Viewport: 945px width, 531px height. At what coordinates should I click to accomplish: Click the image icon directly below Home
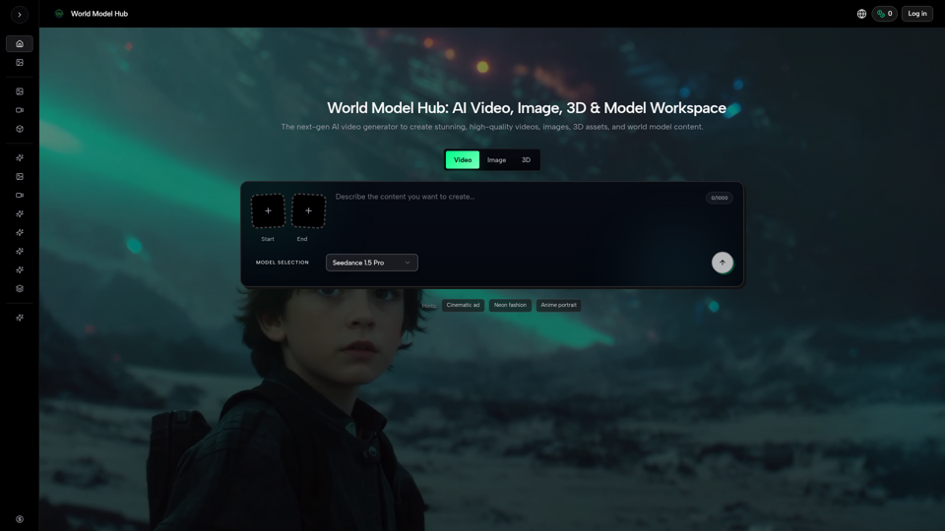click(x=20, y=63)
